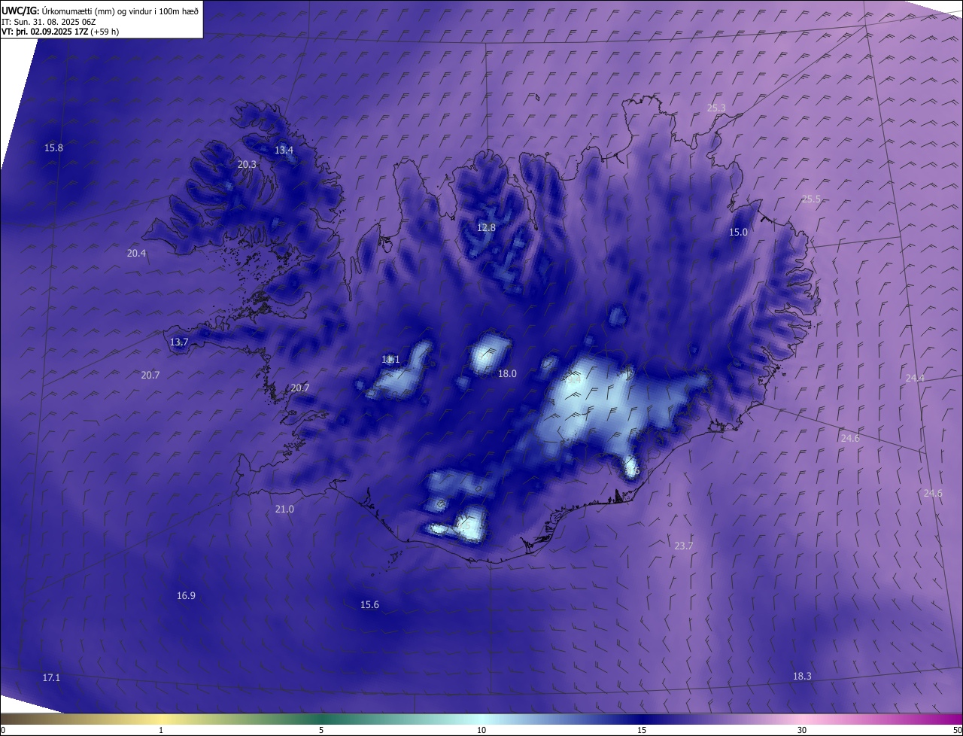This screenshot has height=736, width=963.
Task: Click the 18.0 value label
Action: [x=507, y=374]
